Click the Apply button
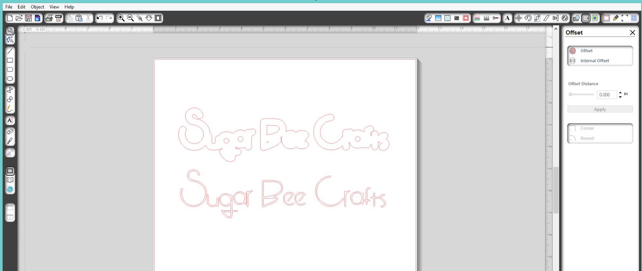Viewport: 642px width, 271px height. [x=600, y=109]
